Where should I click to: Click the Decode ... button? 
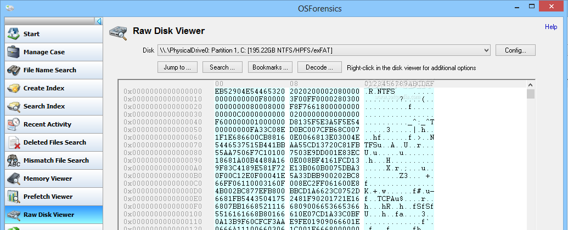coord(319,67)
